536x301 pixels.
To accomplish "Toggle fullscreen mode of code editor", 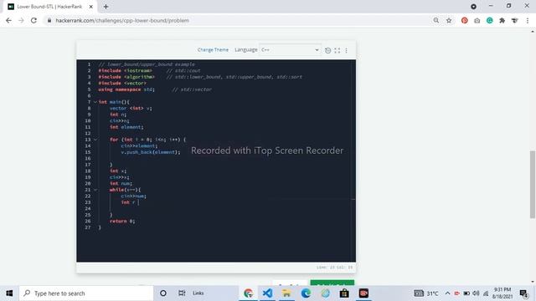I will 338,50.
